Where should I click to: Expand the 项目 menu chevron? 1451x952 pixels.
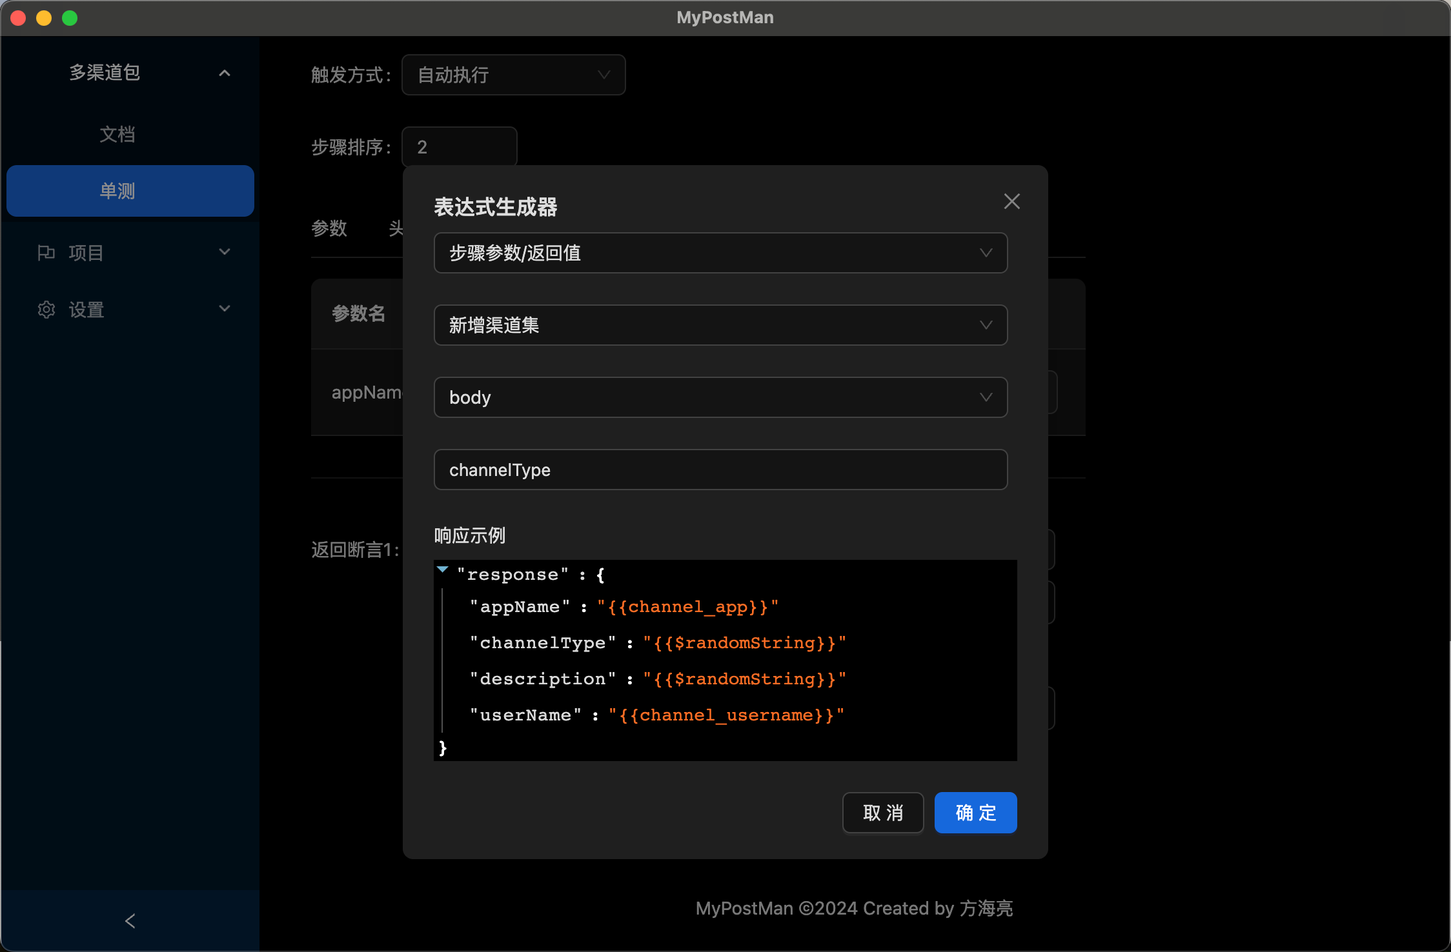(x=224, y=252)
